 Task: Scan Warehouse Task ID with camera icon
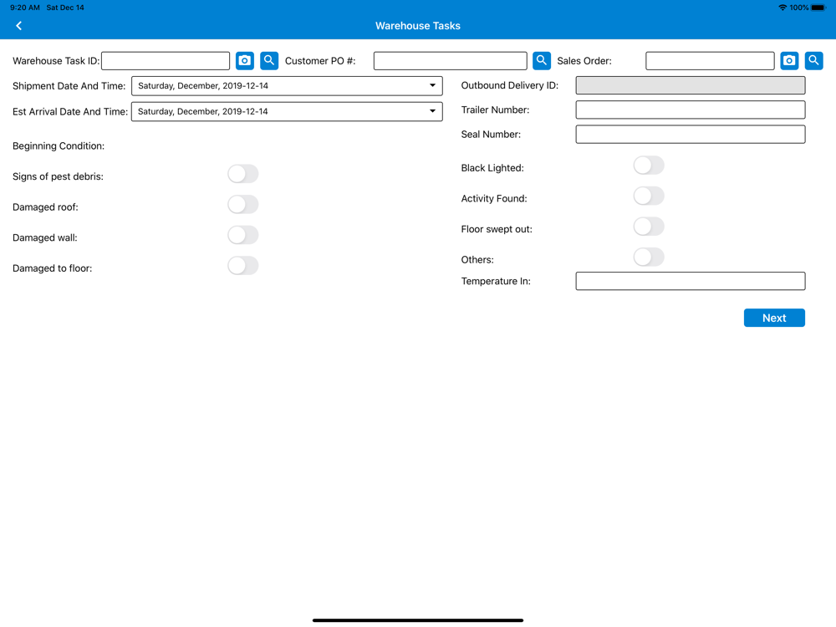244,61
